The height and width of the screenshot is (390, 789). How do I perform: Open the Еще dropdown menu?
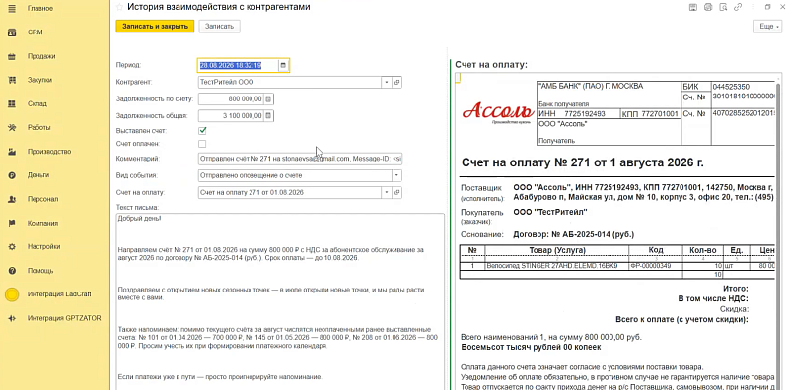point(767,27)
